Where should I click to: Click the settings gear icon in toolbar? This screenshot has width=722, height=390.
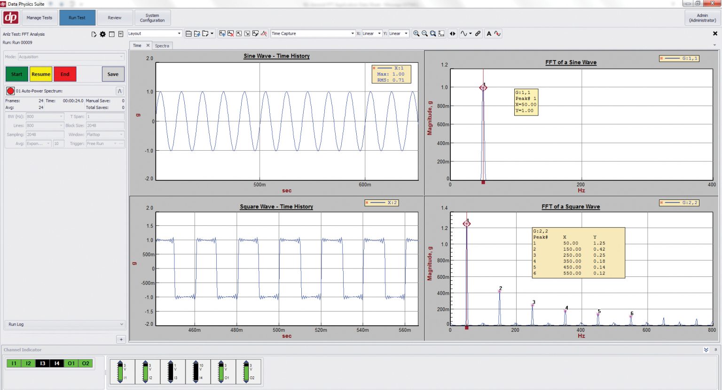[x=102, y=34]
